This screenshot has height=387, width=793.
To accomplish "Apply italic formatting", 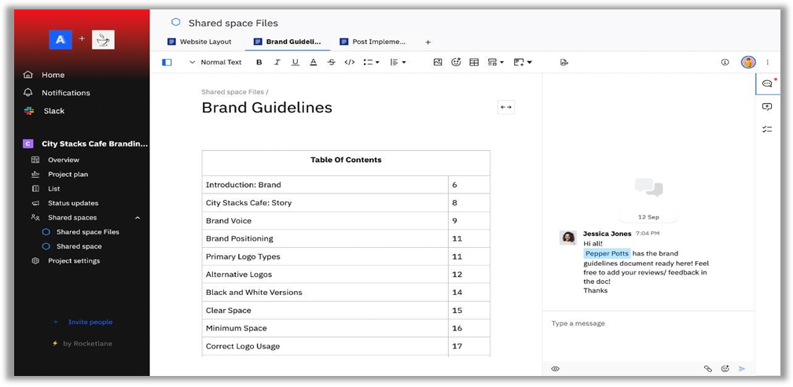I will pyautogui.click(x=277, y=62).
